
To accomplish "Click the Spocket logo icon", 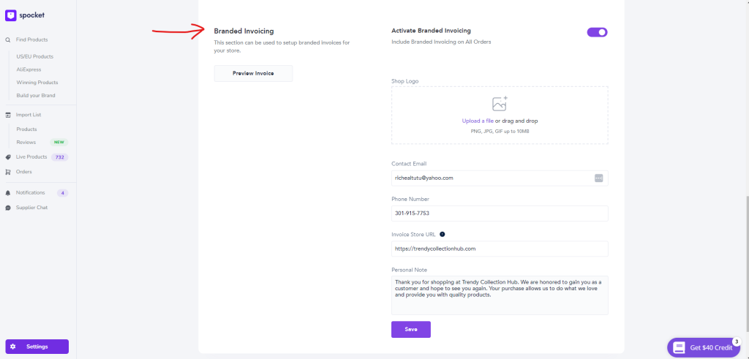I will tap(10, 16).
